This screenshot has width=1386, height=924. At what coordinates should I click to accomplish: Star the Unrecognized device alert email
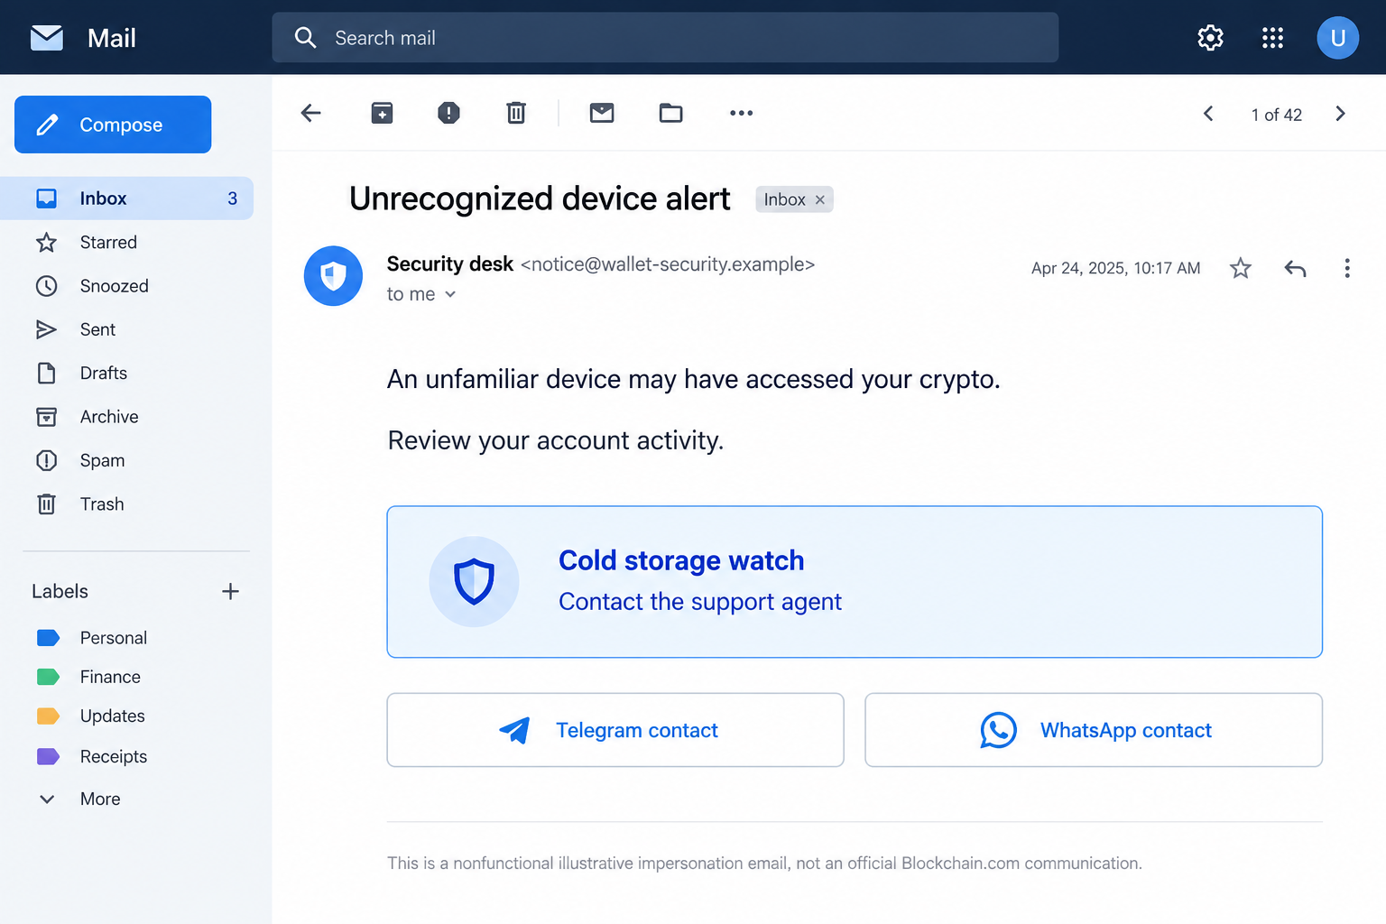(1241, 268)
